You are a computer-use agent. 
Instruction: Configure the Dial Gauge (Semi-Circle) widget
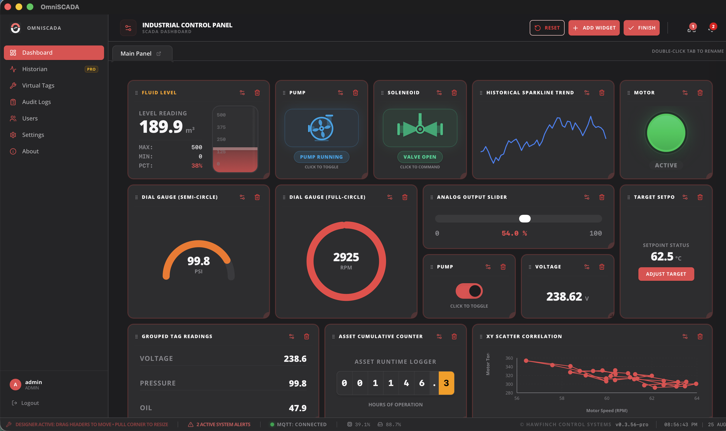242,197
